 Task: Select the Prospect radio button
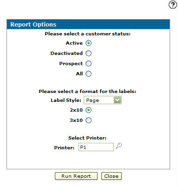click(x=88, y=64)
